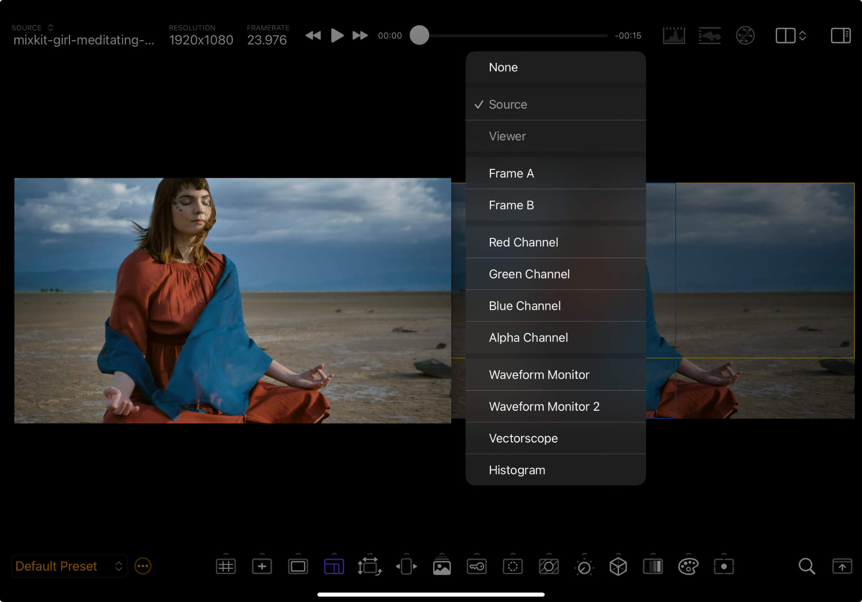Viewport: 862px width, 602px height.
Task: Click the 3D cube LUT icon
Action: 618,567
